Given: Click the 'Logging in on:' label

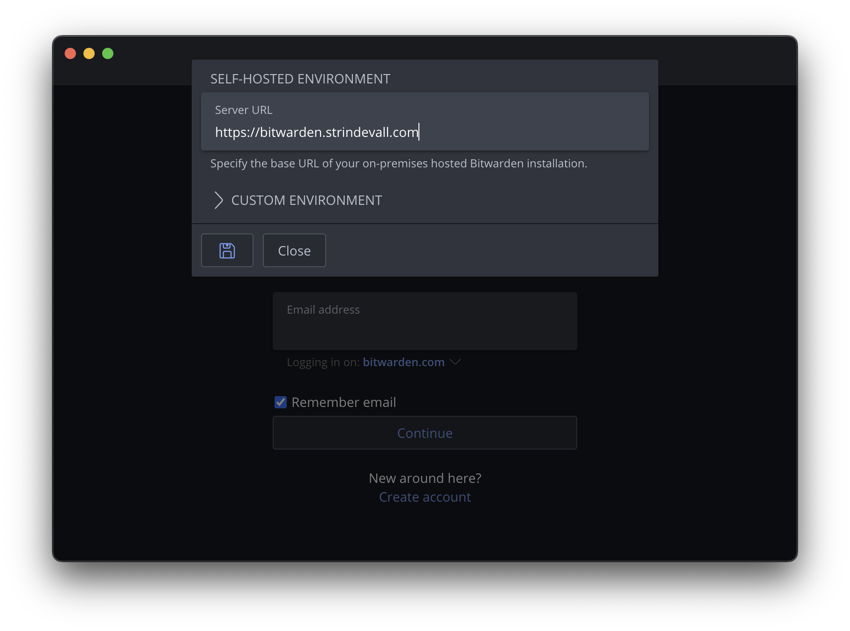Looking at the screenshot, I should (323, 362).
